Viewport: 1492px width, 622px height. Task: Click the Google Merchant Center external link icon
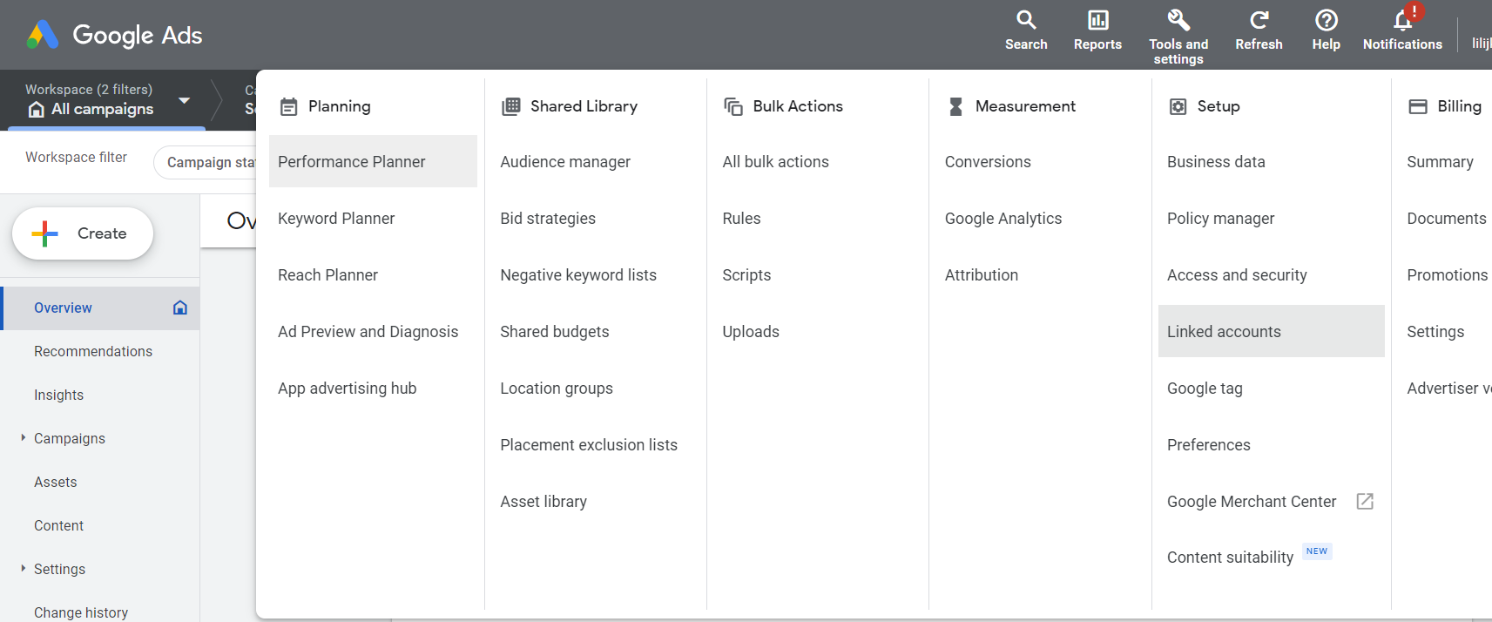click(1365, 501)
